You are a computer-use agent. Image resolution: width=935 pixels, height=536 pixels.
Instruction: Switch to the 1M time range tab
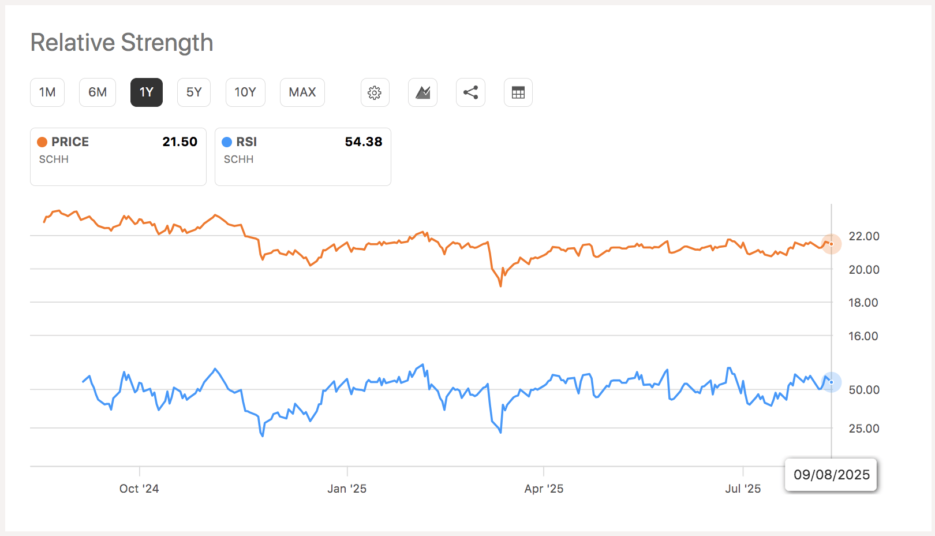[x=47, y=92]
